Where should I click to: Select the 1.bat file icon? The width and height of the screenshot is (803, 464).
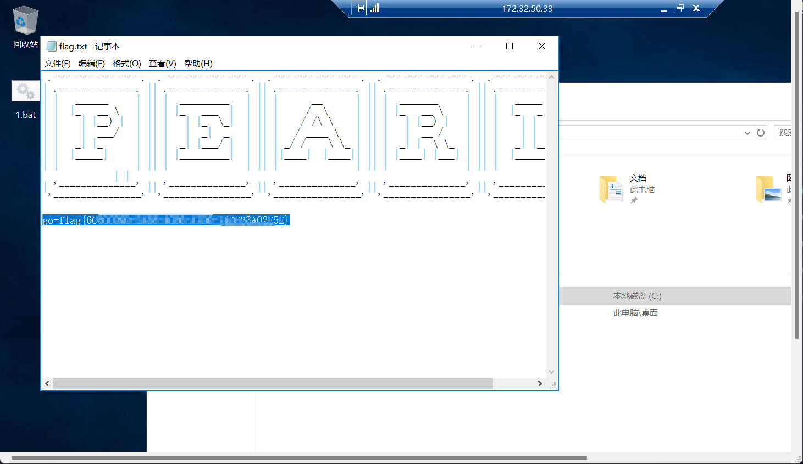pos(25,91)
